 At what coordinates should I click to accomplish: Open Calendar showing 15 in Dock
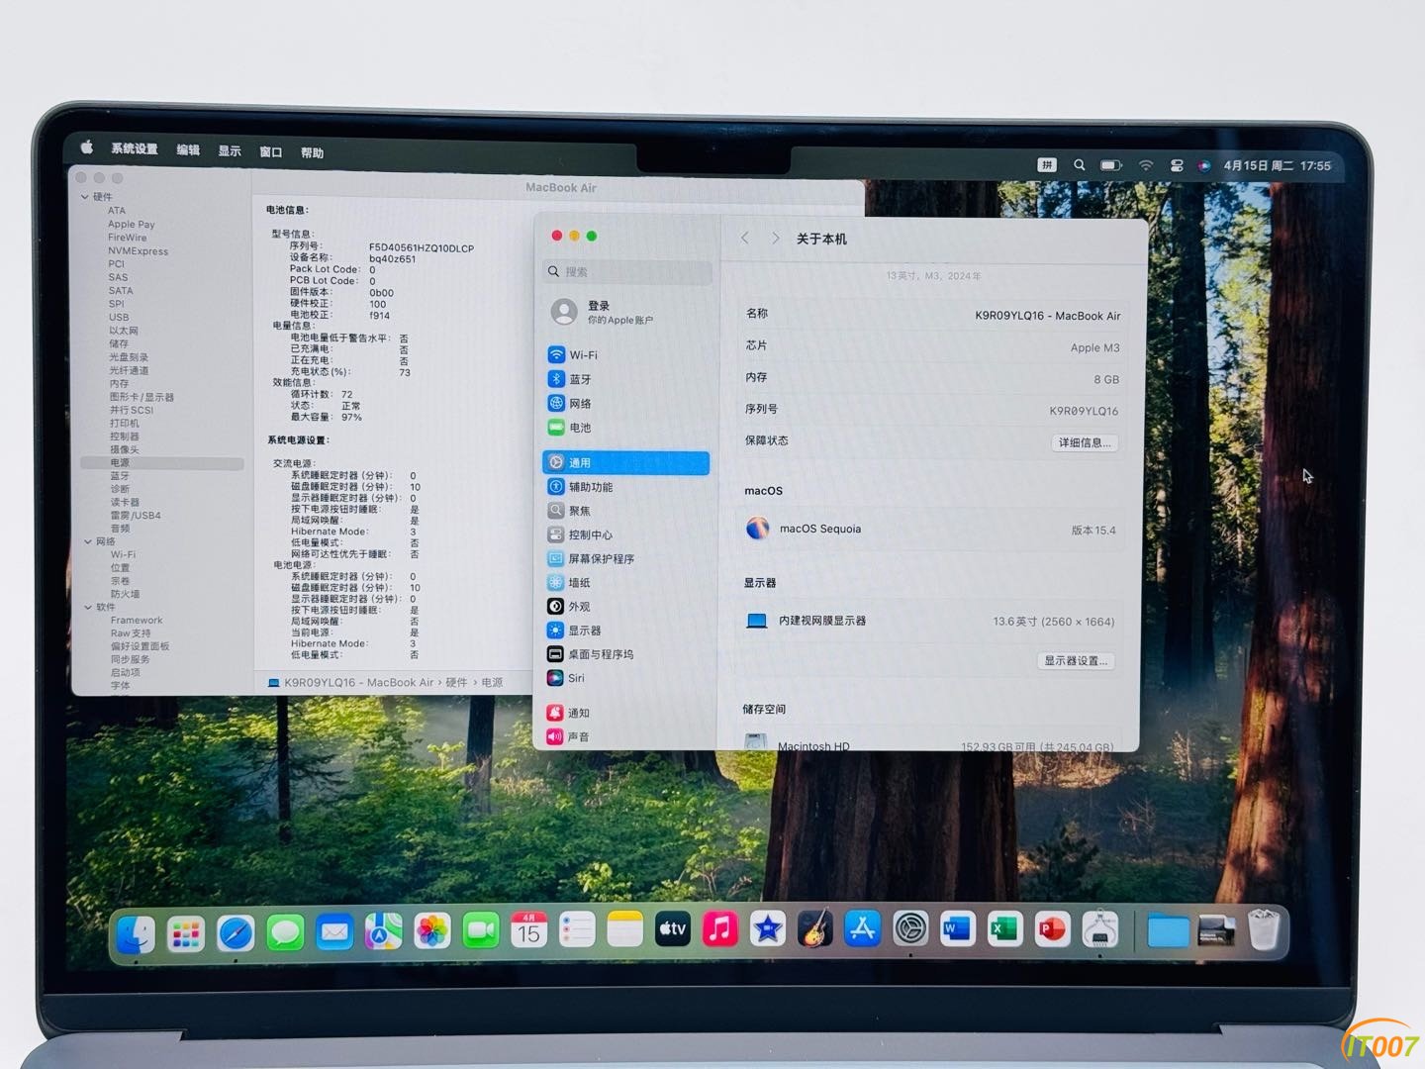[529, 930]
